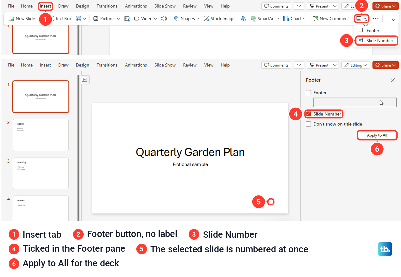Open Stock Images from the ribbon
Viewport: 401px width, 277px height.
(x=220, y=19)
